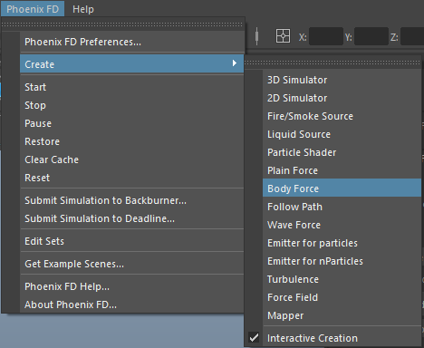This screenshot has height=348, width=424.
Task: Open the Help menu
Action: click(x=83, y=9)
